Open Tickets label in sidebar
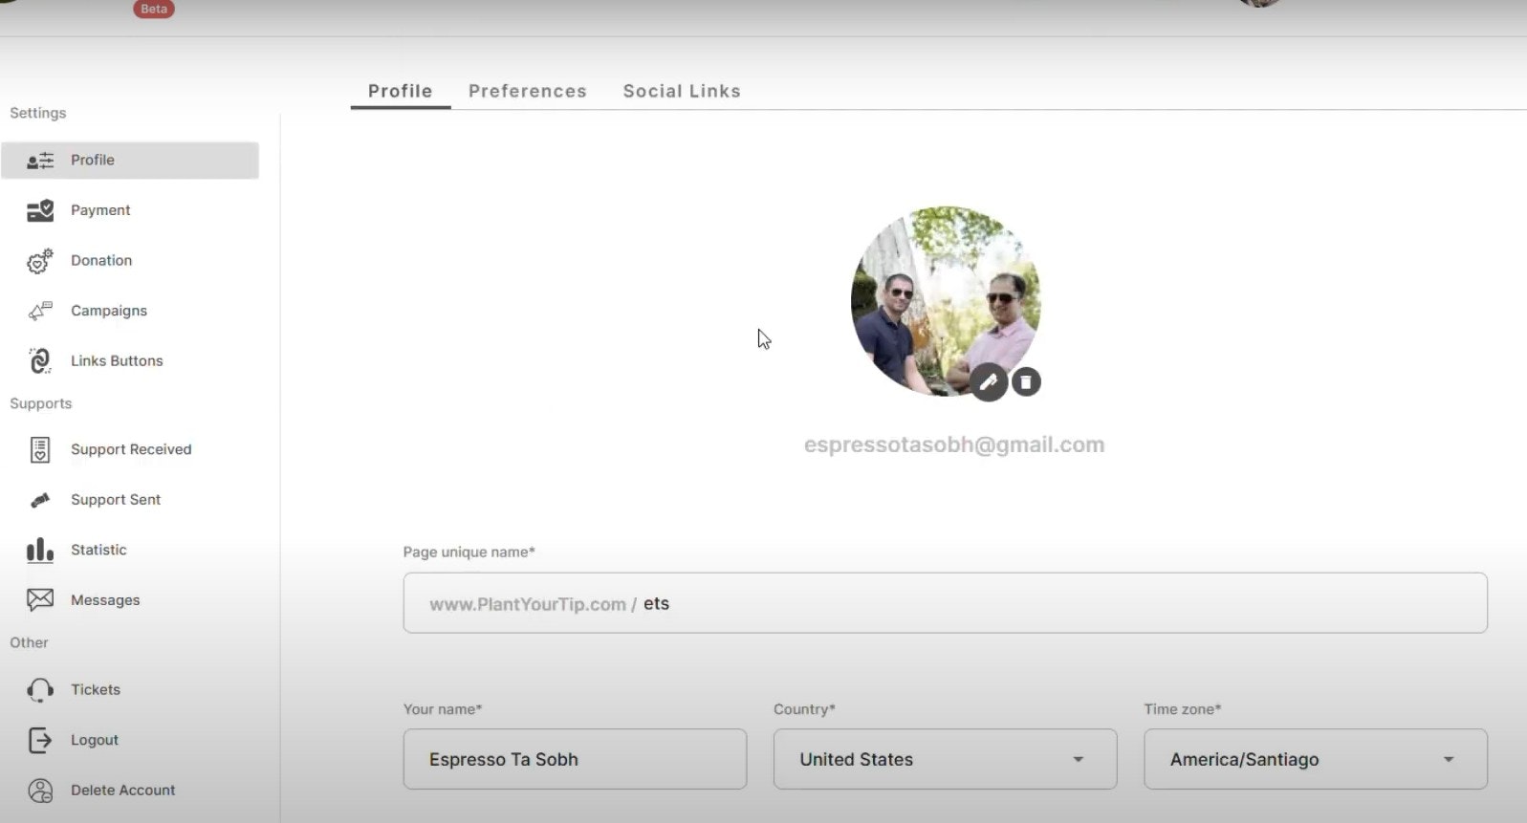1527x823 pixels. (96, 689)
